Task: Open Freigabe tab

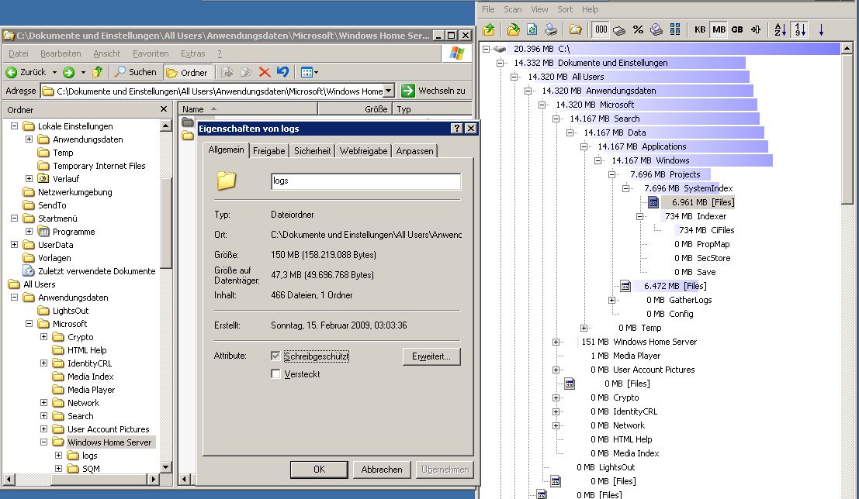Action: (x=268, y=151)
